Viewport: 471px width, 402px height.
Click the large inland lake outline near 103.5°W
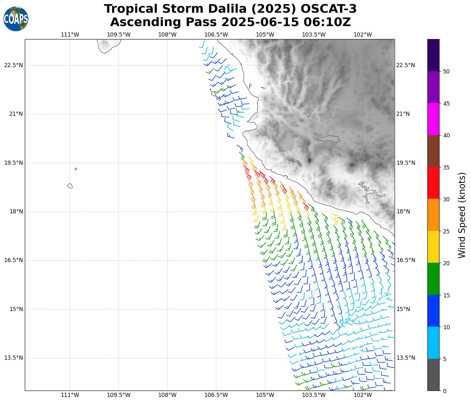coord(328,139)
